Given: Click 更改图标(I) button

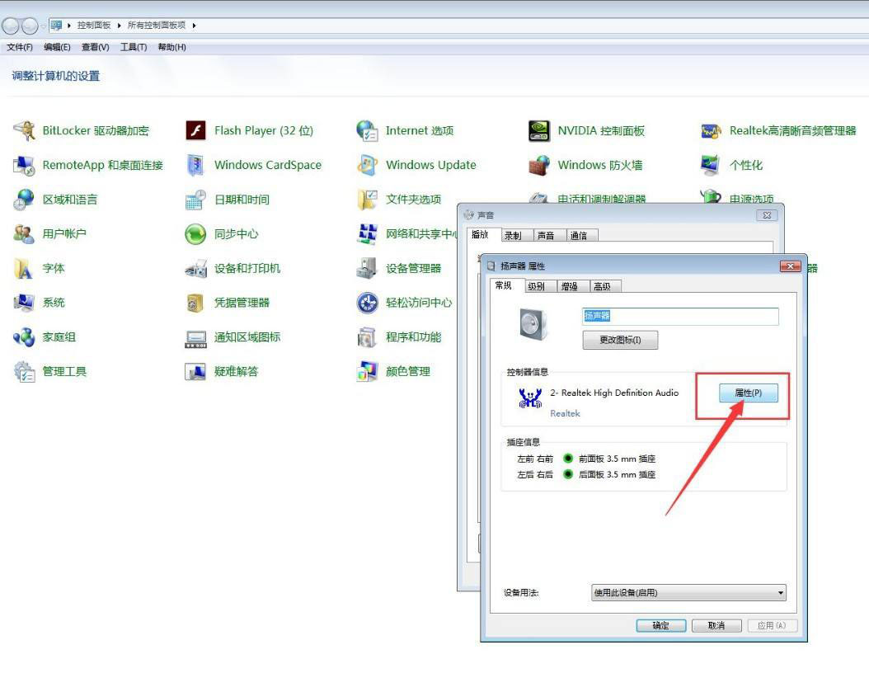Looking at the screenshot, I should pos(620,340).
